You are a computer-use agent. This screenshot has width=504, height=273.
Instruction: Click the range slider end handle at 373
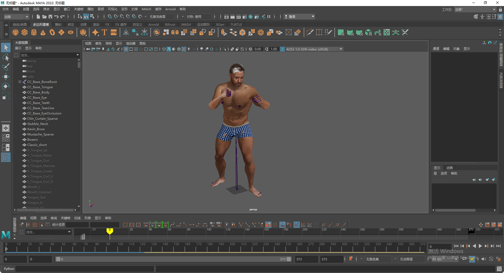tap(289, 259)
